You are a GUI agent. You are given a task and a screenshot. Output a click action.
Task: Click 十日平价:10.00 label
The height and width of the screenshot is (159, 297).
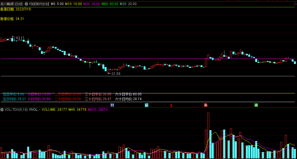click(x=39, y=94)
